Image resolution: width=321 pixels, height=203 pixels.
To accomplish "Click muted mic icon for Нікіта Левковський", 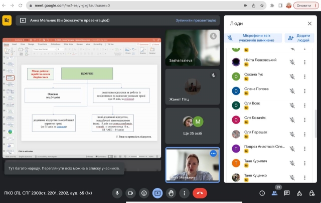I will pyautogui.click(x=292, y=62).
